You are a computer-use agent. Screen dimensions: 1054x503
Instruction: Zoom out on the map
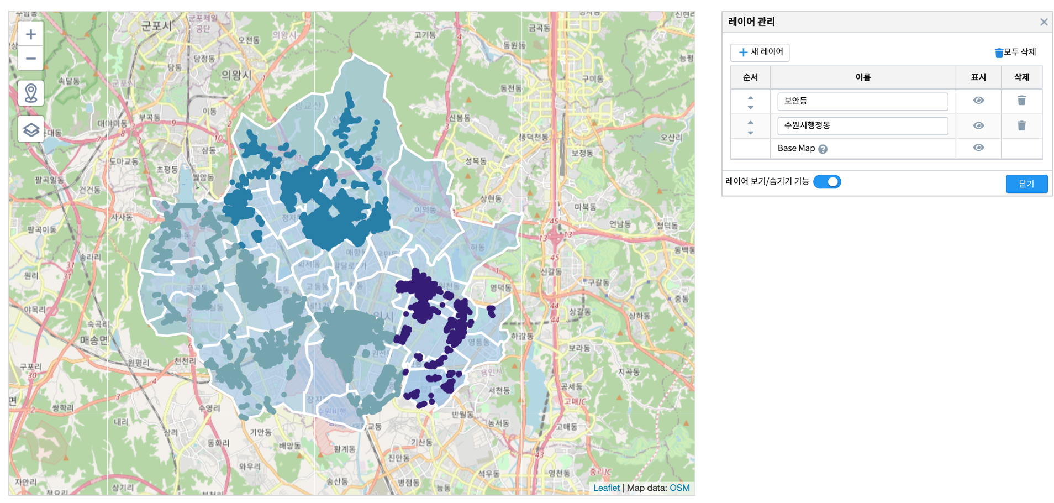(x=31, y=59)
